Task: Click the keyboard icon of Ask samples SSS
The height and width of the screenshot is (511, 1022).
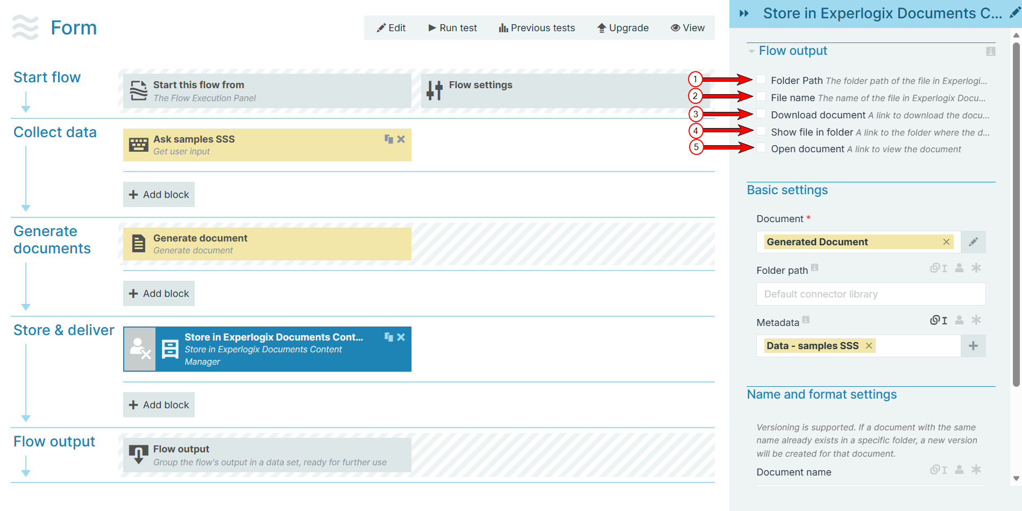Action: (x=139, y=145)
